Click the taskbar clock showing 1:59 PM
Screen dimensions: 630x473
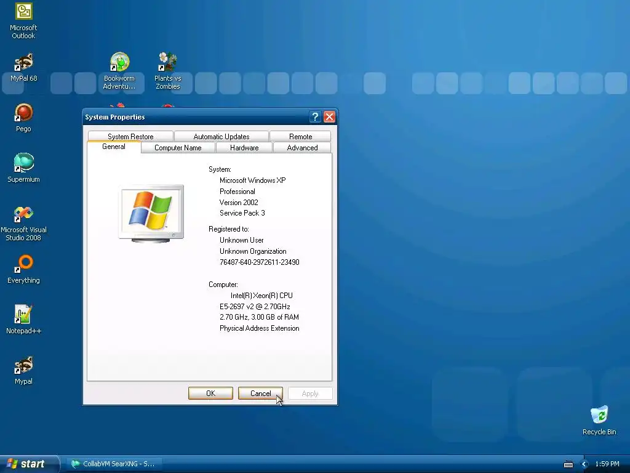(x=607, y=464)
